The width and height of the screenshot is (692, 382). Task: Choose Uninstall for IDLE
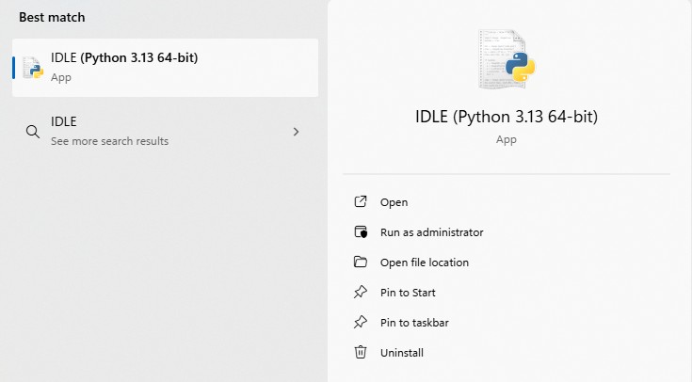click(402, 353)
